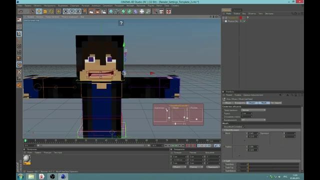Select the Live Selection arrow tool
Viewport: 320px width, 180px height.
click(x=32, y=11)
